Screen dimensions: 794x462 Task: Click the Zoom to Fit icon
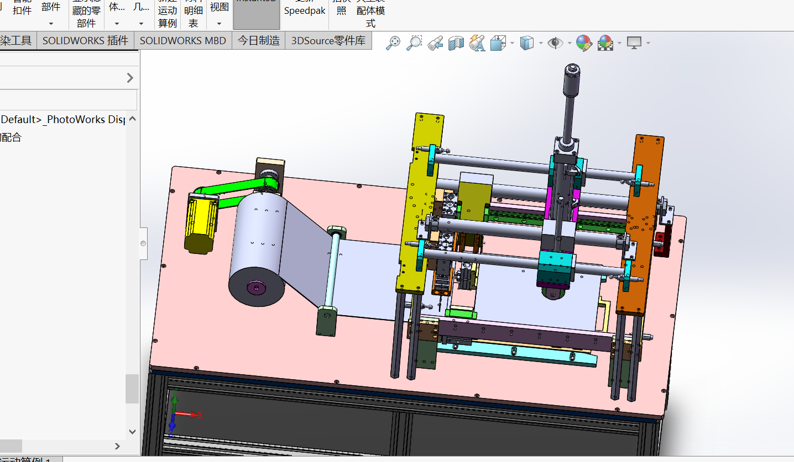point(393,43)
